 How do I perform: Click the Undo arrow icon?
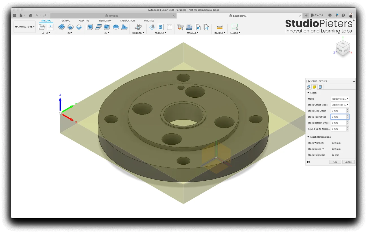(37, 15)
